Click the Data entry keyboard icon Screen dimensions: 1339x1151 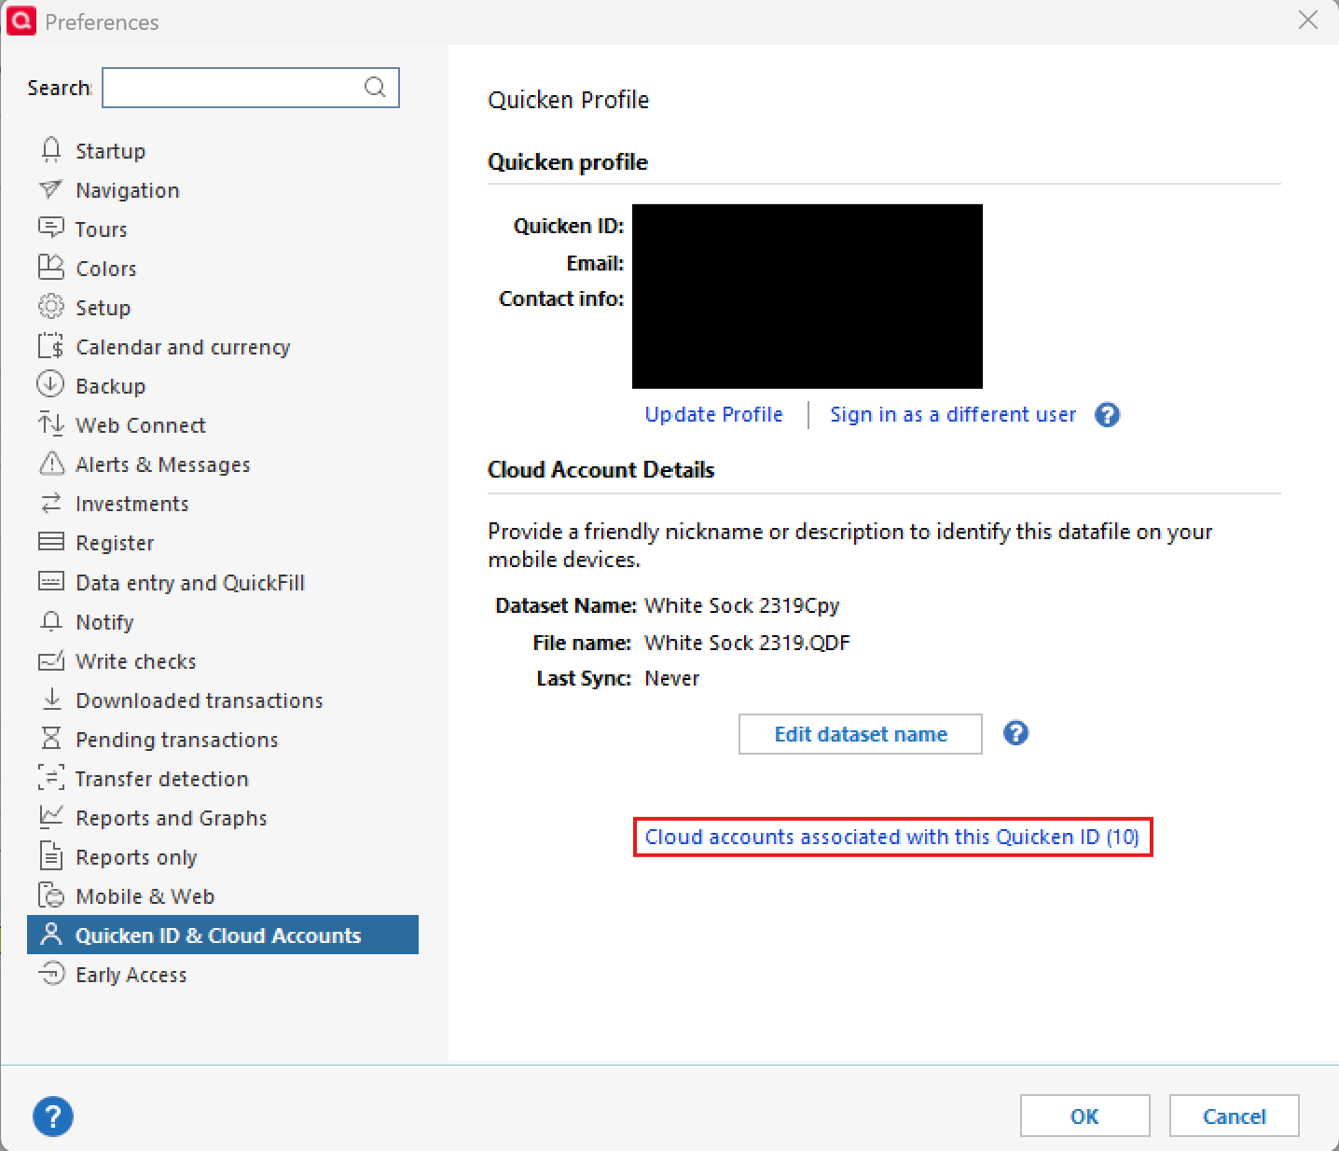[x=51, y=581]
